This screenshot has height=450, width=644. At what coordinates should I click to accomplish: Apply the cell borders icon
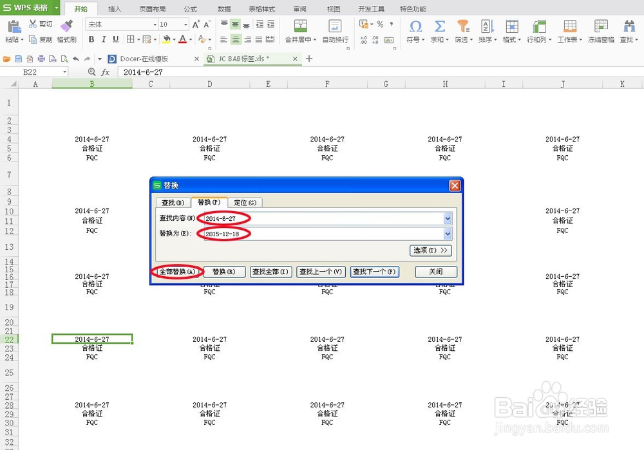click(x=131, y=39)
